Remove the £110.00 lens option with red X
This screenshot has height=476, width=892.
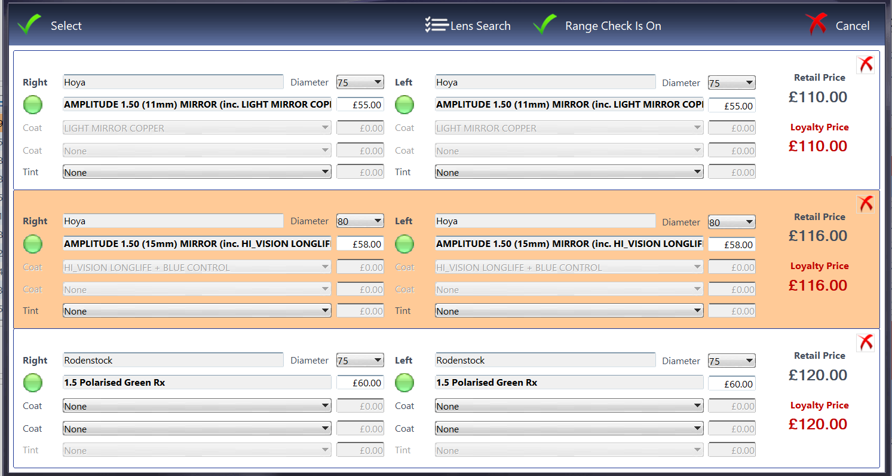point(865,65)
